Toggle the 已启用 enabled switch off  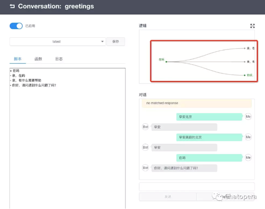tap(16, 26)
